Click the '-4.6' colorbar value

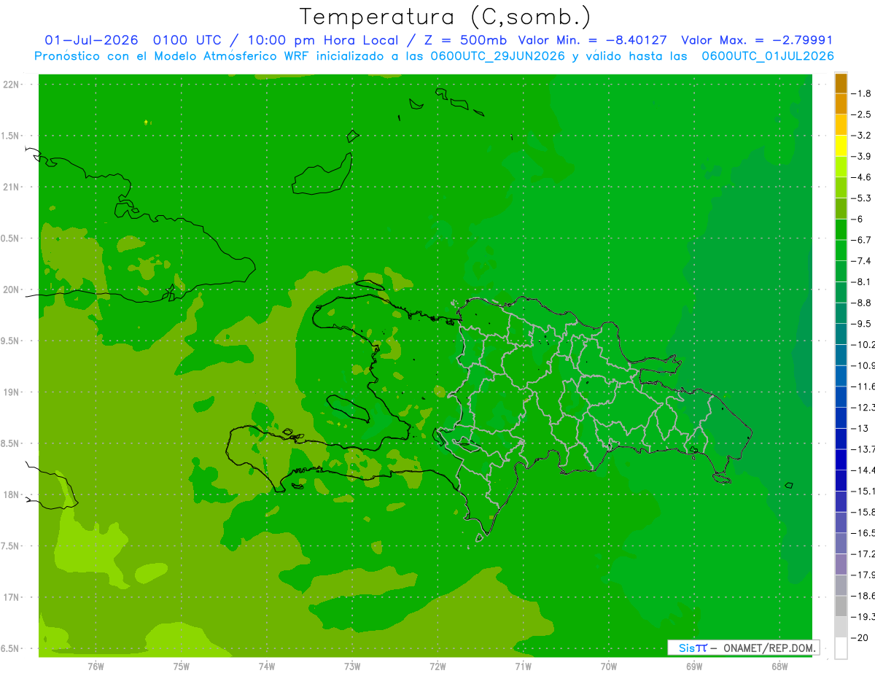pyautogui.click(x=862, y=177)
